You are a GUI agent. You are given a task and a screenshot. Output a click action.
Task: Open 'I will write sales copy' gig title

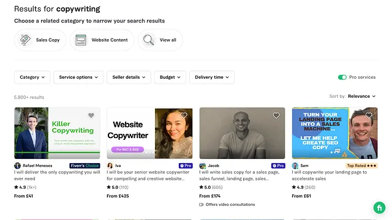[x=239, y=175]
